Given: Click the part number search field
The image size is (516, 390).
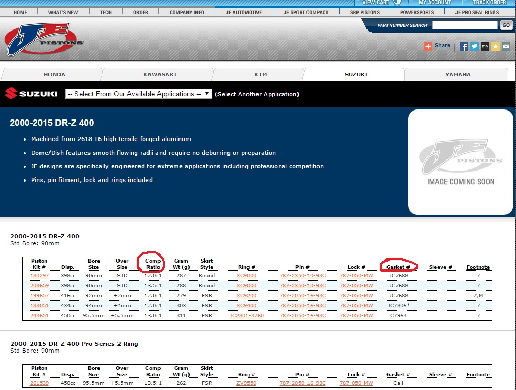Looking at the screenshot, I should click(x=464, y=25).
